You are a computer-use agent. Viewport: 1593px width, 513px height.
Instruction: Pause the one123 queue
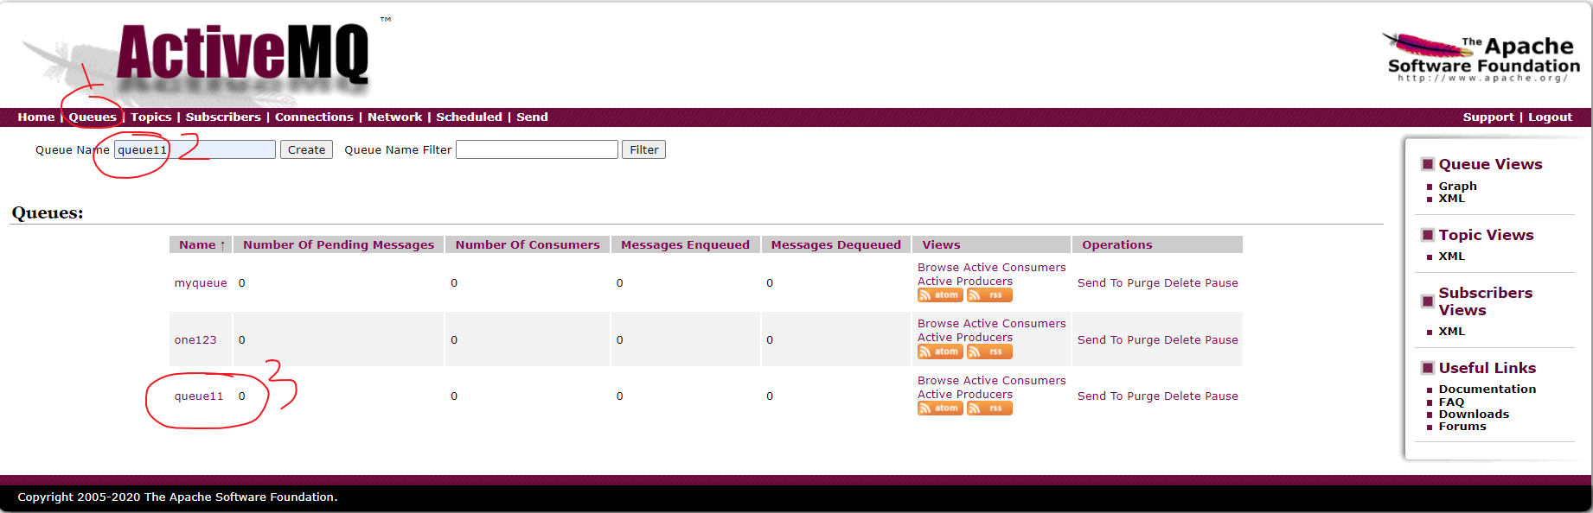pyautogui.click(x=1221, y=339)
